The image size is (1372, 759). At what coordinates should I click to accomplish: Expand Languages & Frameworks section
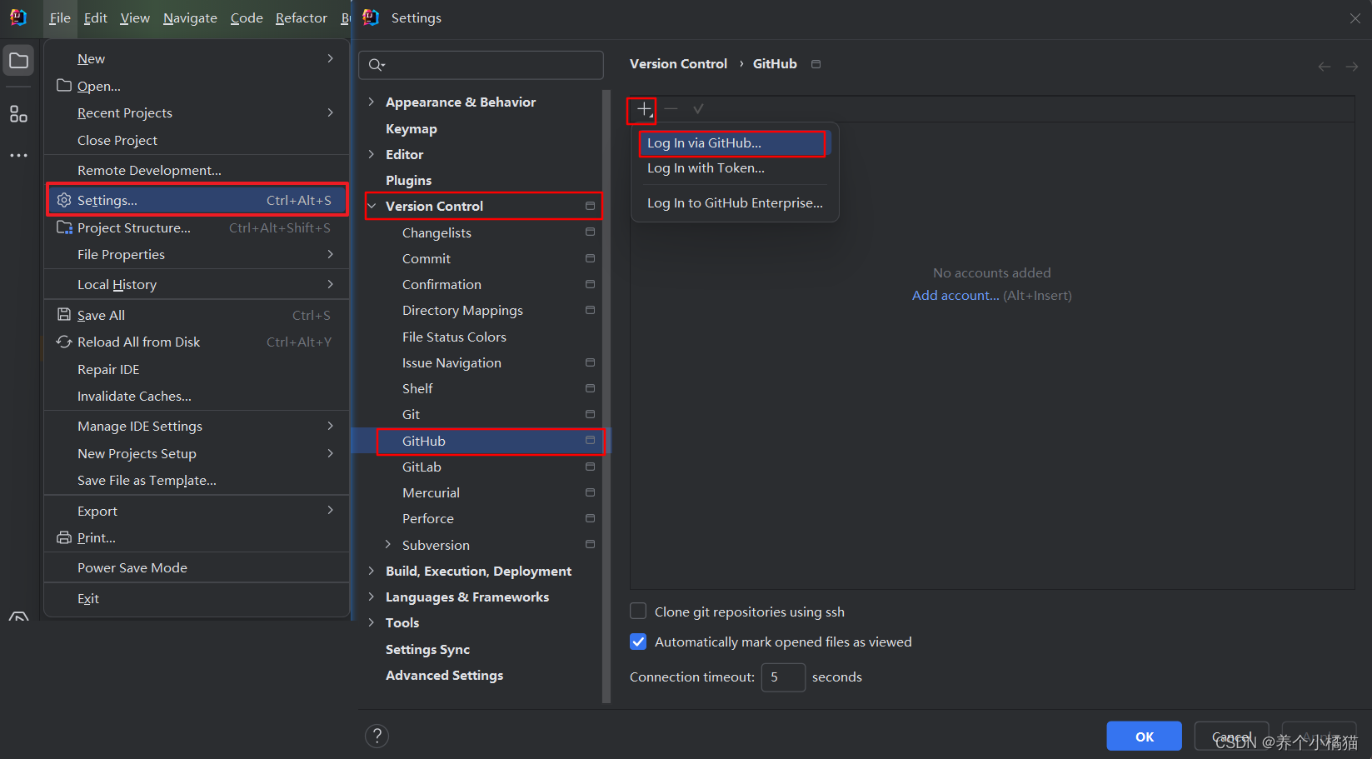372,597
